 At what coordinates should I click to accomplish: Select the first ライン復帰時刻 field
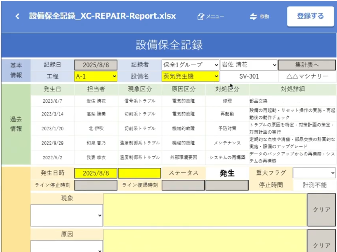183,185
